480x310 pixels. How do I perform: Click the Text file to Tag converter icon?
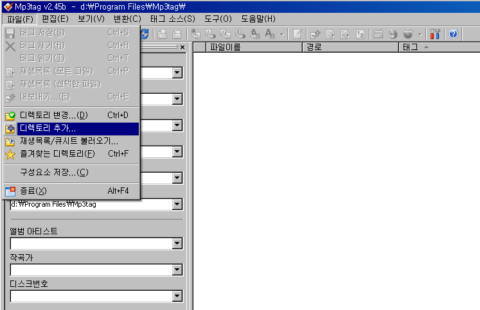point(240,34)
